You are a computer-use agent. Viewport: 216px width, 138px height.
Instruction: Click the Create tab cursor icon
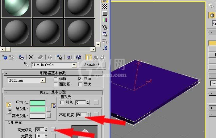point(211,6)
